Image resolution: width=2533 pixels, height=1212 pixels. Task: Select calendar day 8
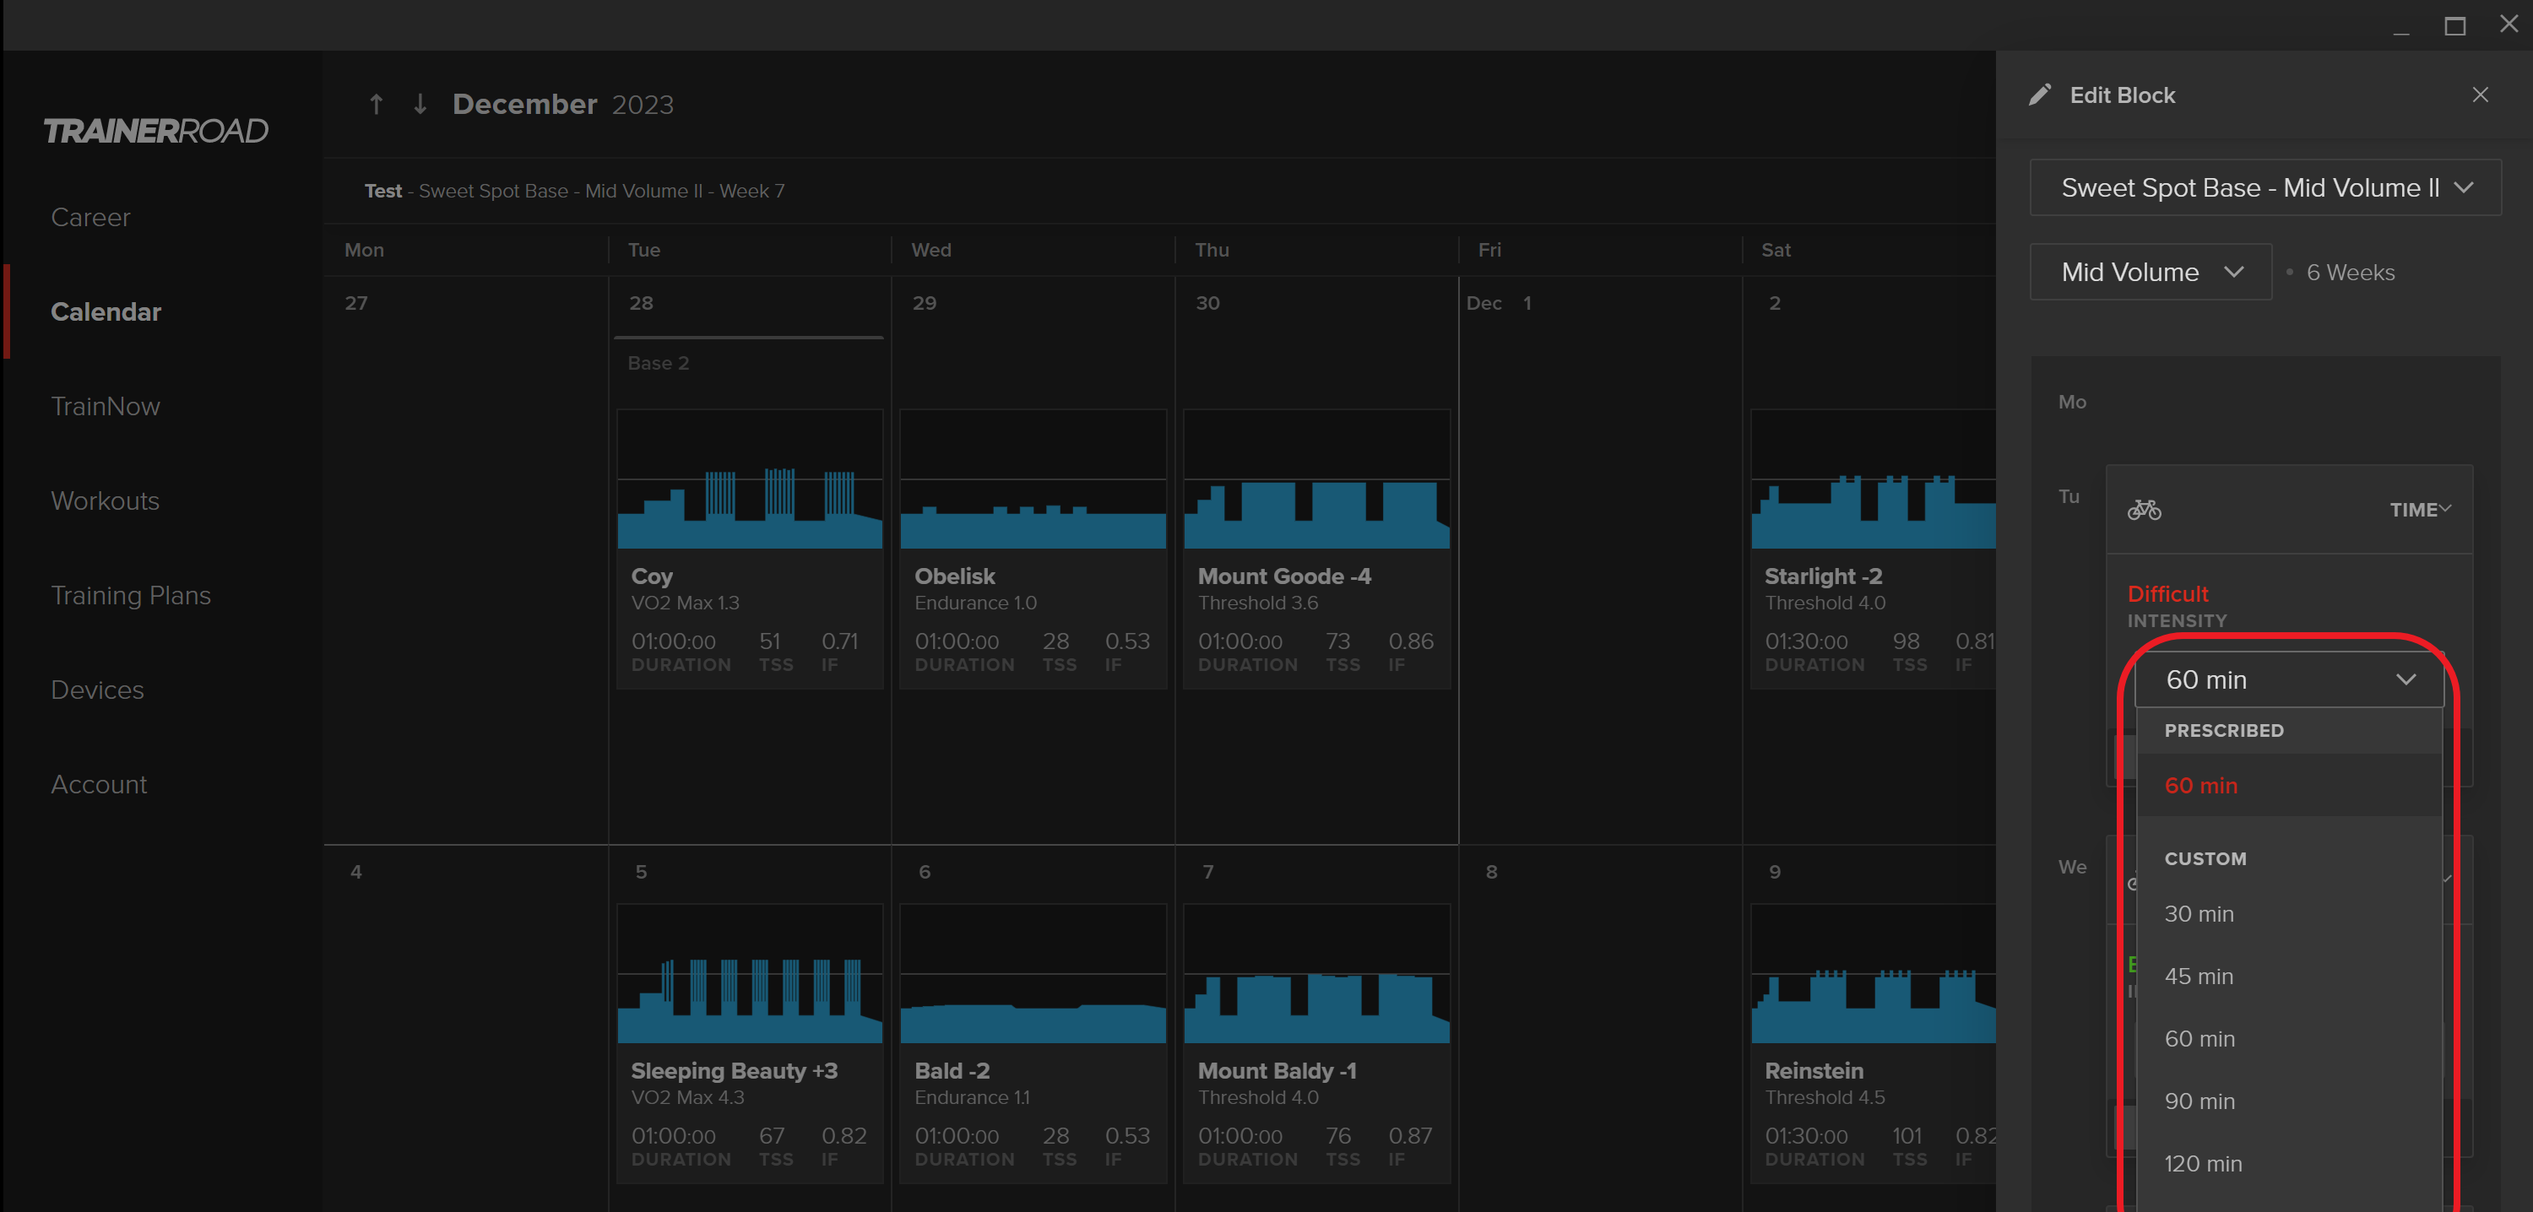(x=1492, y=872)
